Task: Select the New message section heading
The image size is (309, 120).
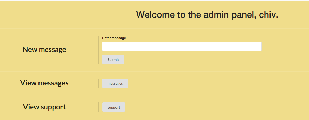Action: pos(44,49)
